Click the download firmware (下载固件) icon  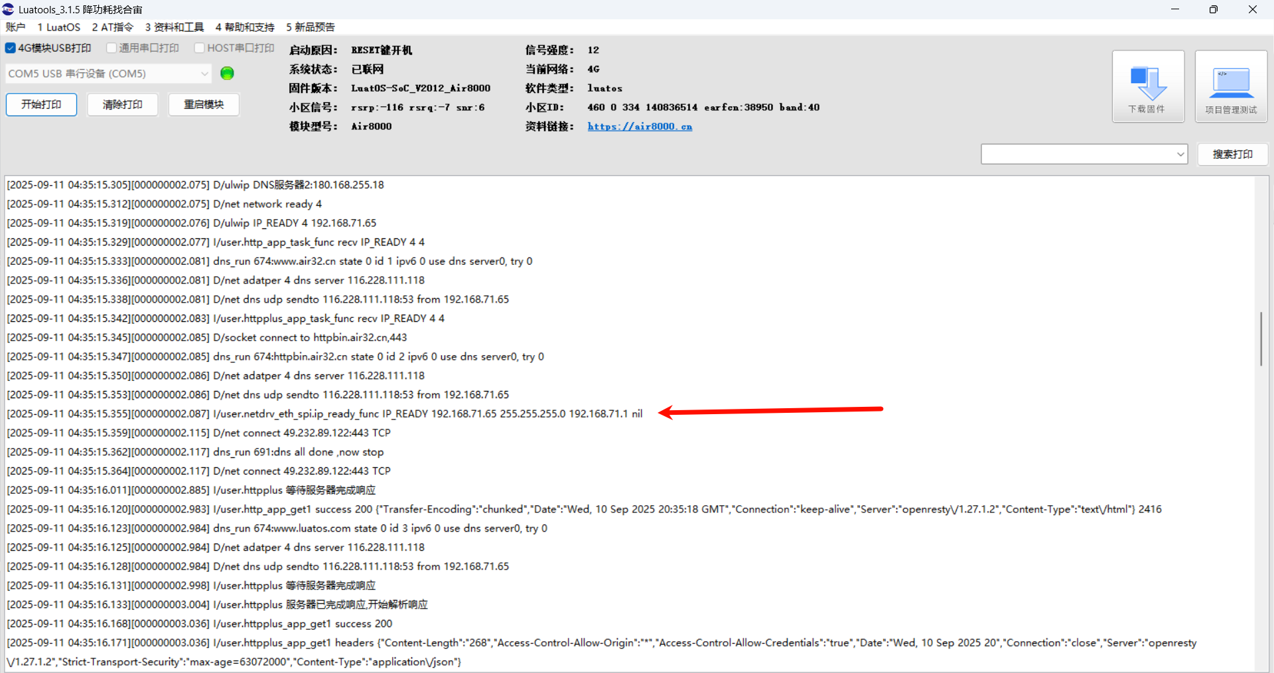1148,86
